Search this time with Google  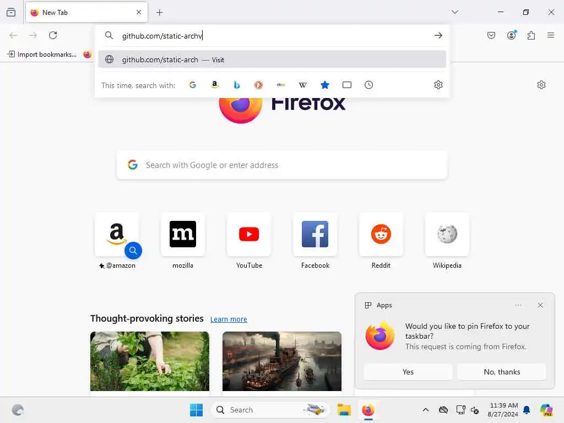tap(193, 85)
